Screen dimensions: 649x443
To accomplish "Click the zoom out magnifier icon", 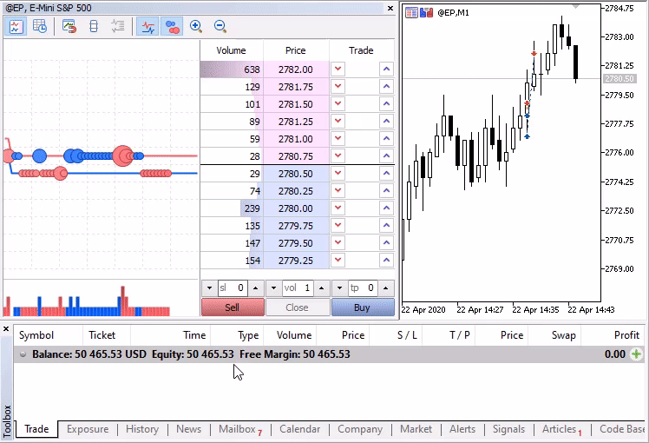I will [220, 27].
